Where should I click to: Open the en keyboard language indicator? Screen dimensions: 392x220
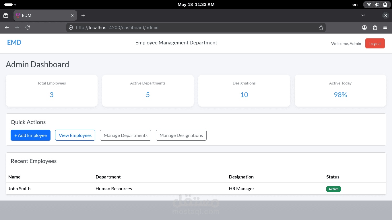[x=355, y=5]
